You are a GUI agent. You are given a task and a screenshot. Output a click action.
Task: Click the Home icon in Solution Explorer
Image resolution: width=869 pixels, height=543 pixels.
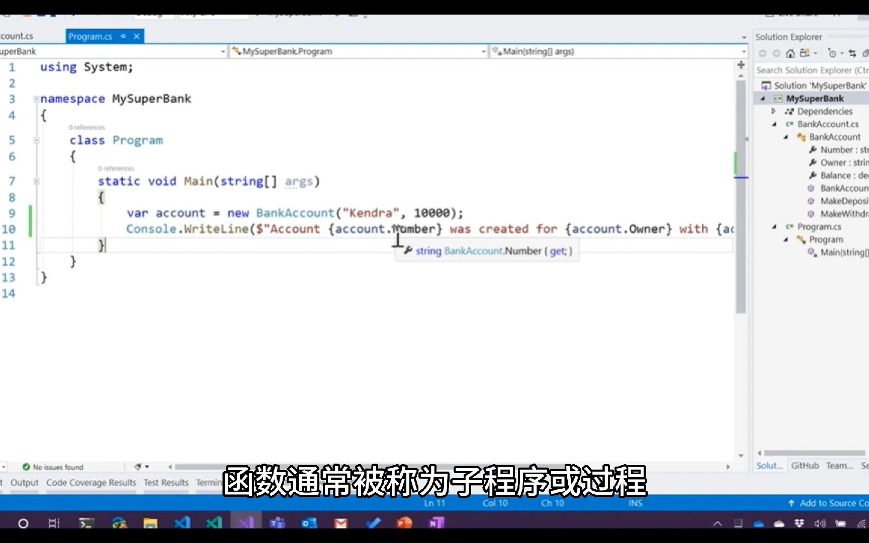coord(791,53)
